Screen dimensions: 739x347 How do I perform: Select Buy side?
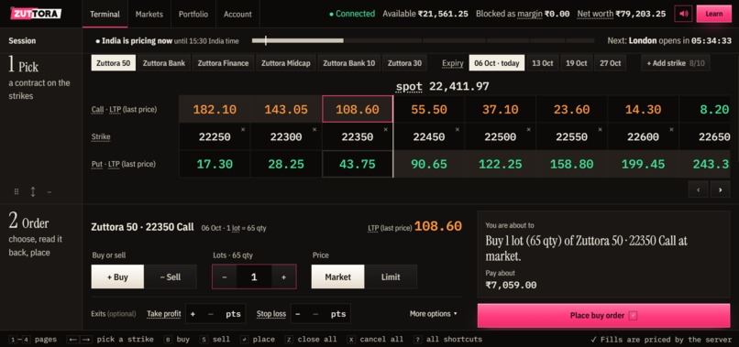[117, 277]
